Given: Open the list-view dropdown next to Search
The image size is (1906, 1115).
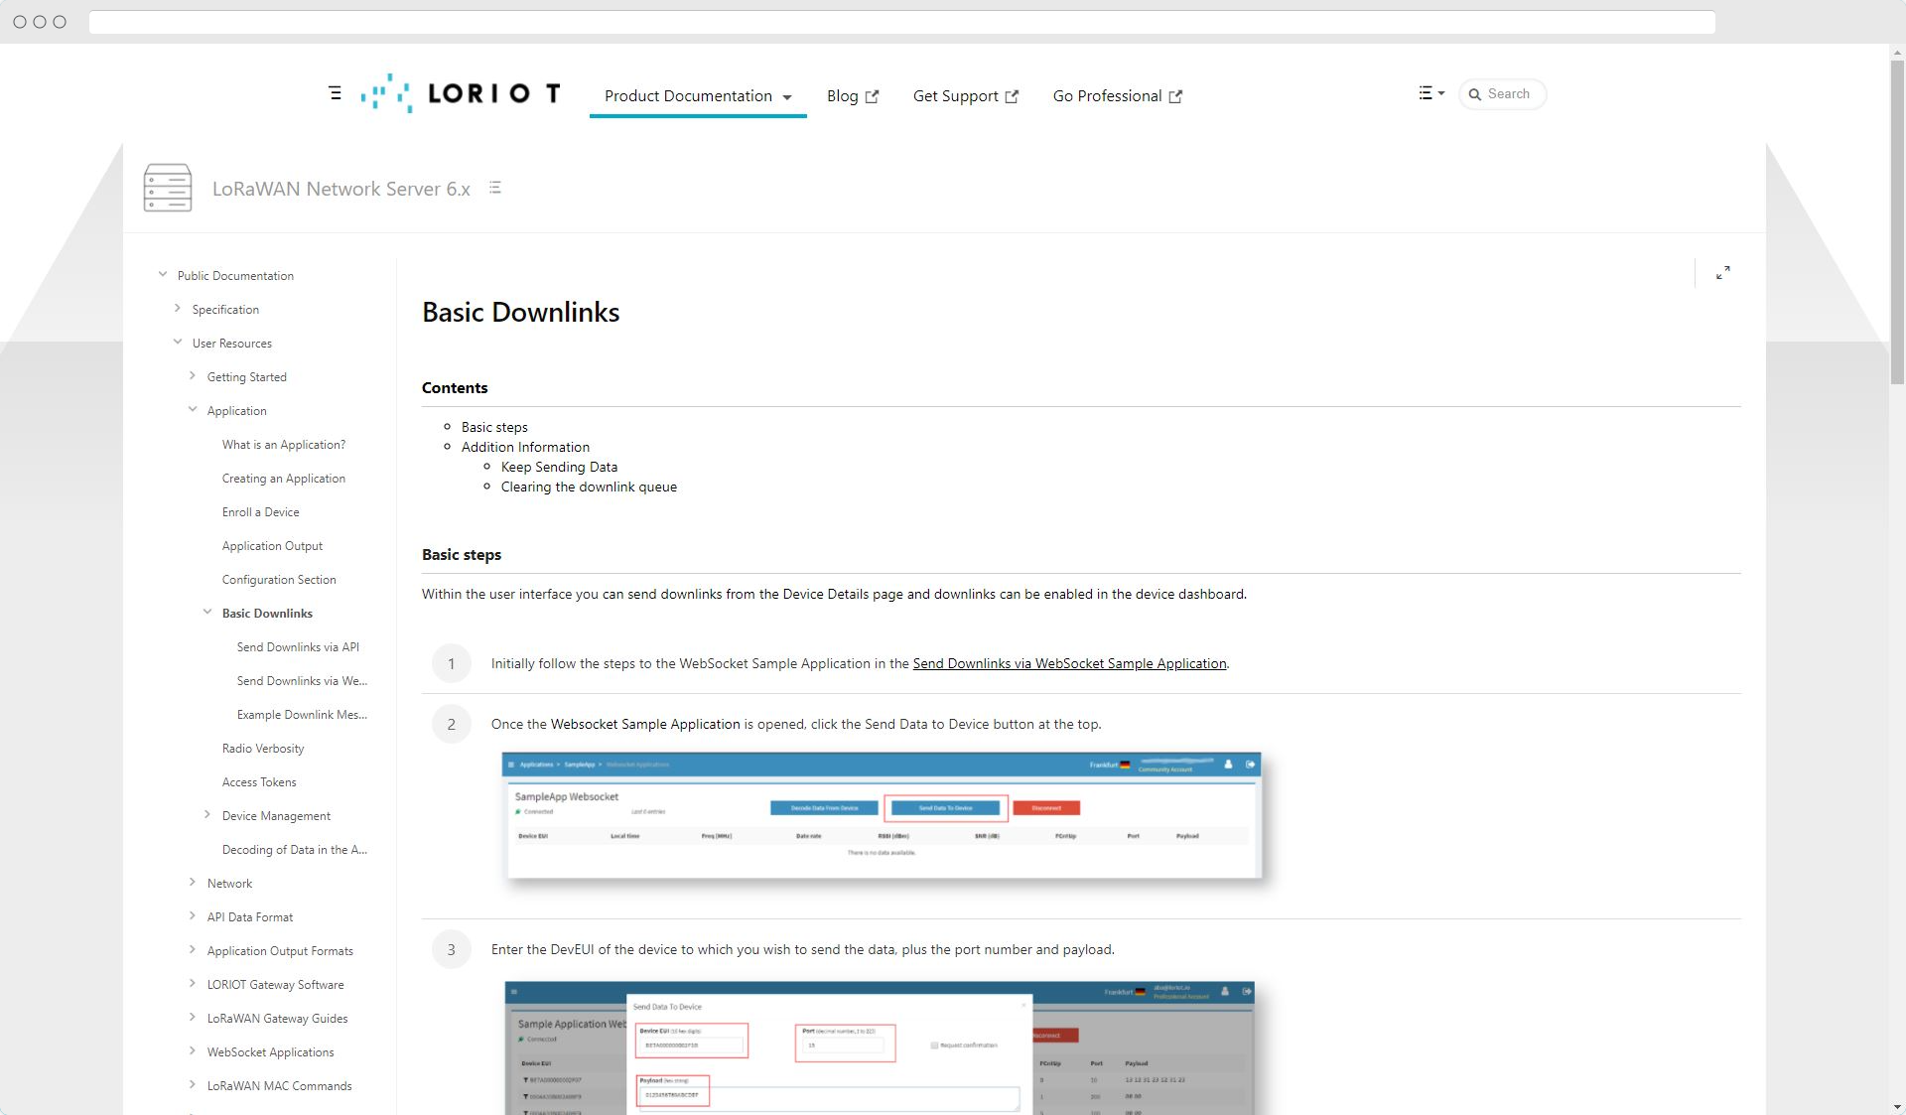Looking at the screenshot, I should [x=1431, y=93].
